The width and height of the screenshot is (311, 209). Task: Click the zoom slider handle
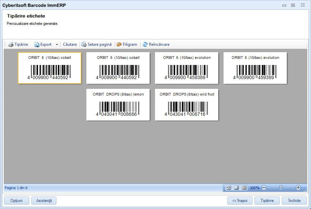(281, 187)
